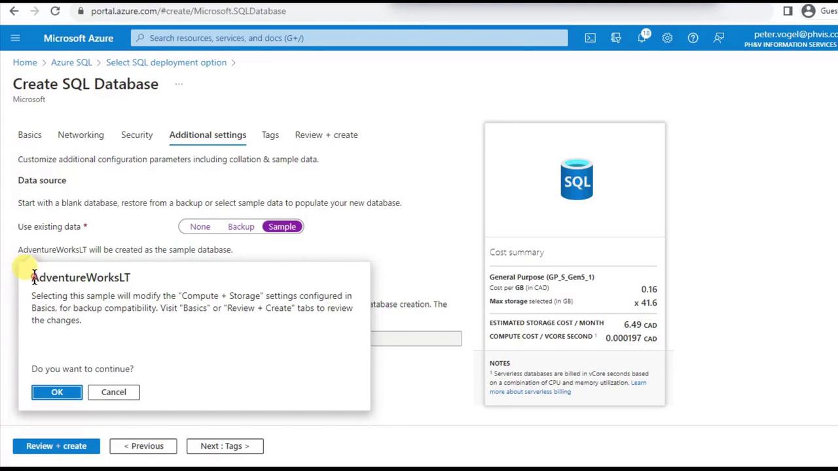
Task: Go to the Review + create tab
Action: 326,135
